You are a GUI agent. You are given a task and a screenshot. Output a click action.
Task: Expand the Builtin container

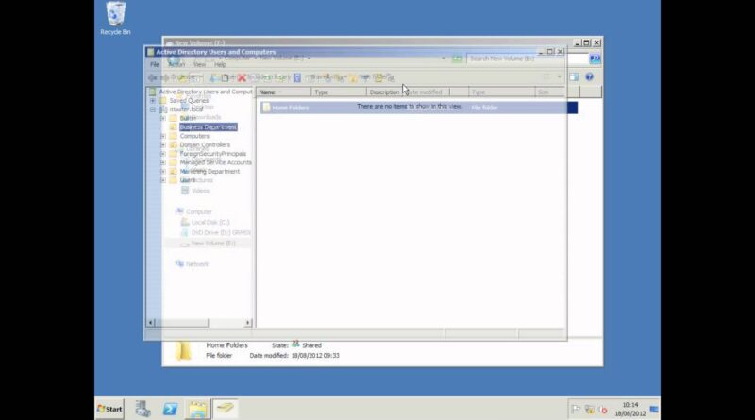[162, 118]
